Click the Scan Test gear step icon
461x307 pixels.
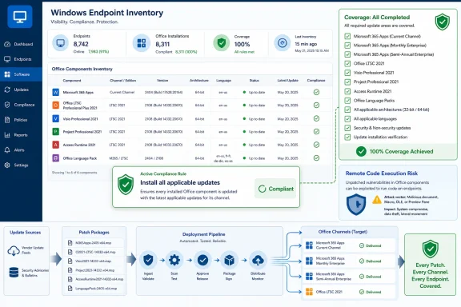pyautogui.click(x=174, y=260)
